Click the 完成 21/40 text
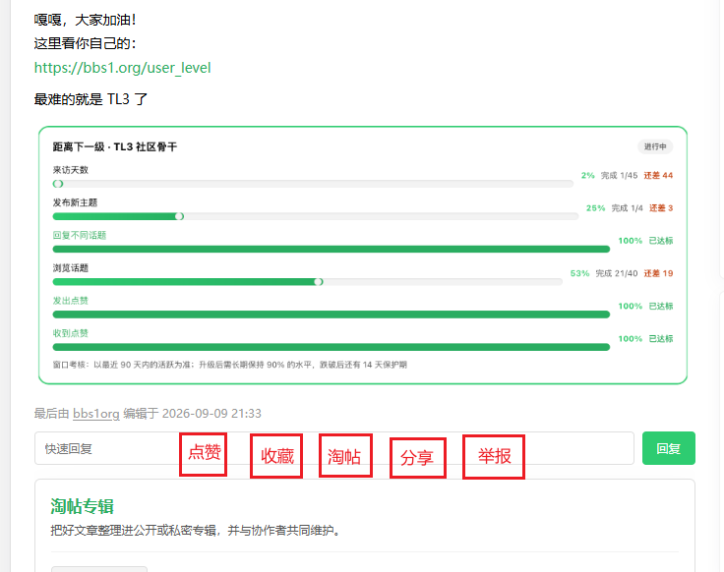This screenshot has width=724, height=572. (x=617, y=273)
